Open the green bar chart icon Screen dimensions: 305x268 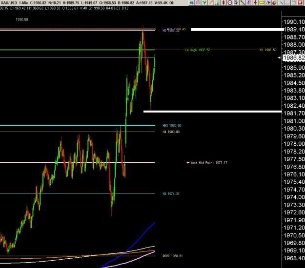point(217,3)
